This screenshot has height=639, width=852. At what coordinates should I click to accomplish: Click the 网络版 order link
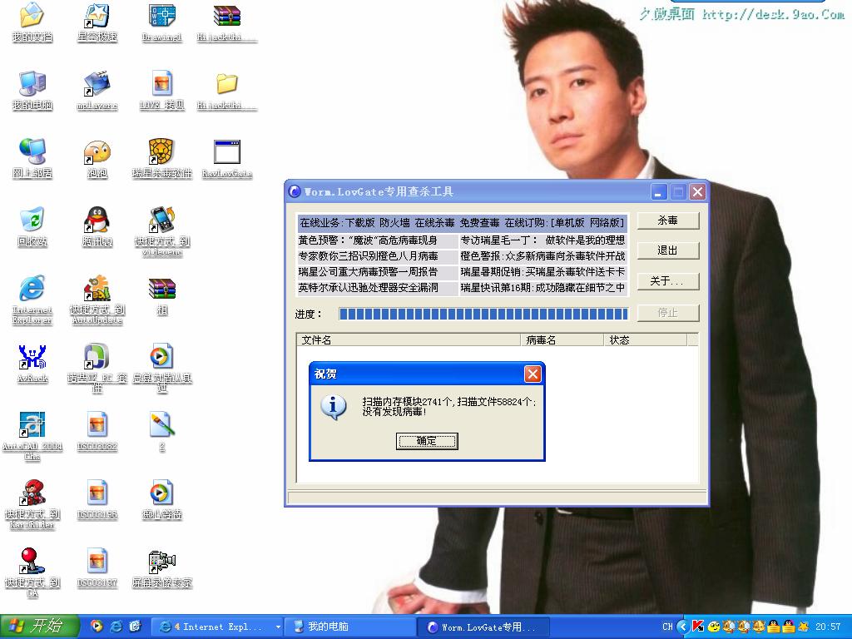[605, 223]
